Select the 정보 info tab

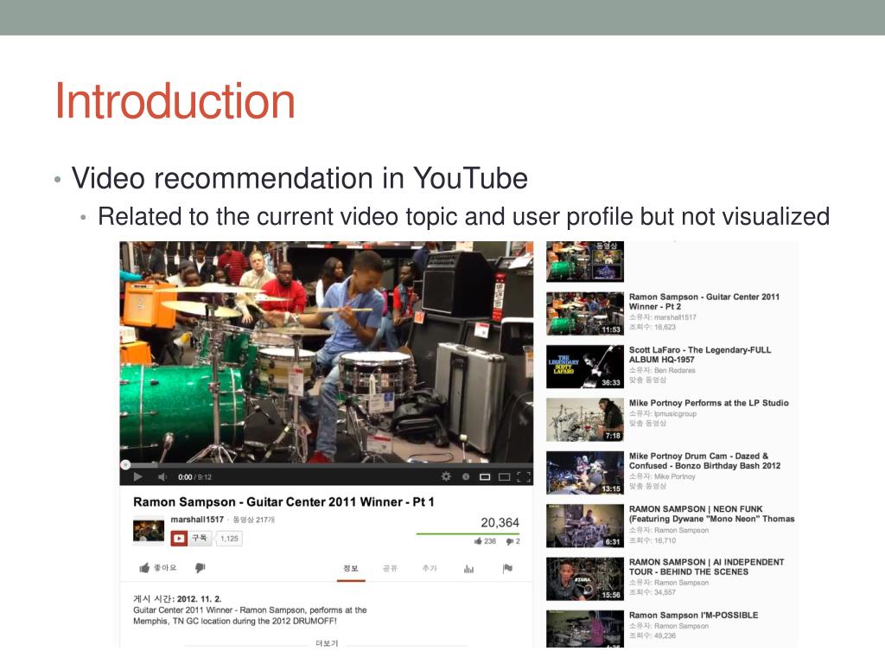351,568
